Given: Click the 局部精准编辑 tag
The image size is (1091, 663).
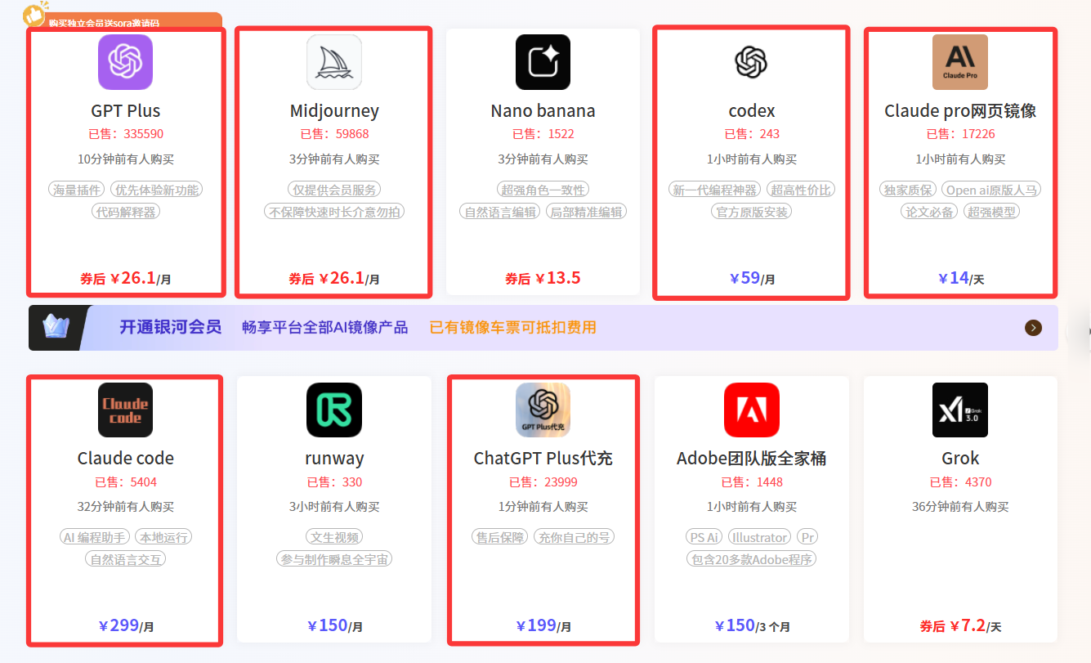Looking at the screenshot, I should click(585, 212).
